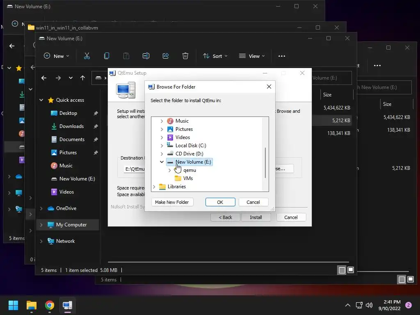
Task: Go back with Explorer's left arrow
Action: (x=44, y=78)
